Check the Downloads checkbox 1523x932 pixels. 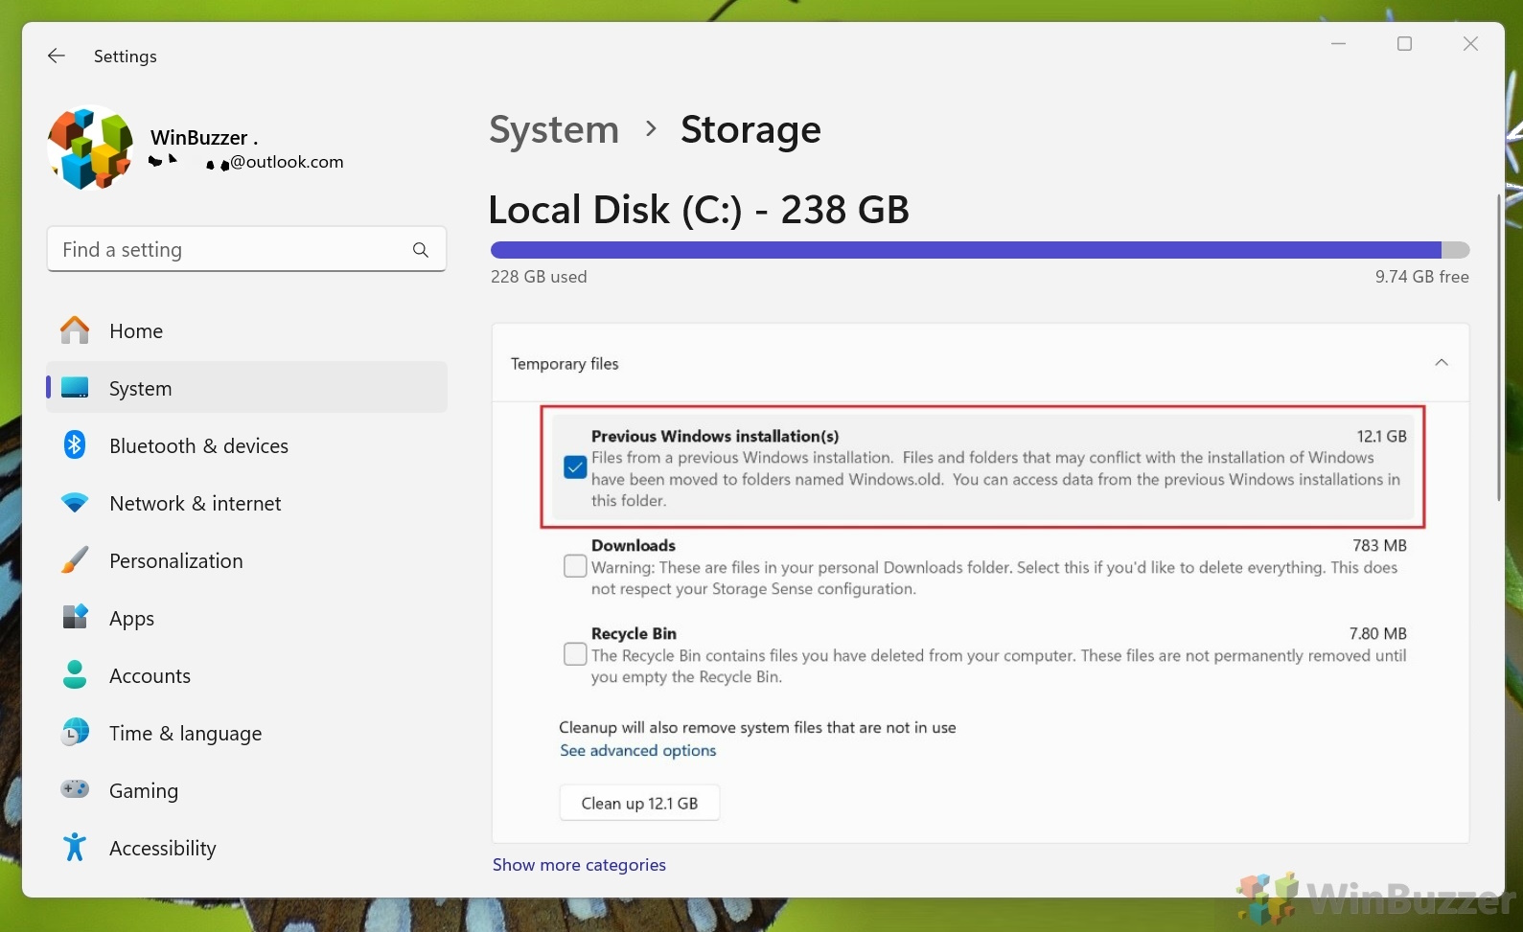[575, 566]
